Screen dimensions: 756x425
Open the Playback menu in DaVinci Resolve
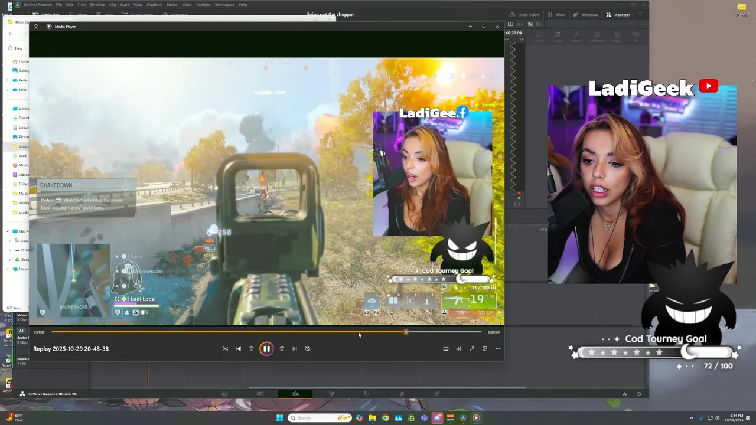tap(154, 5)
